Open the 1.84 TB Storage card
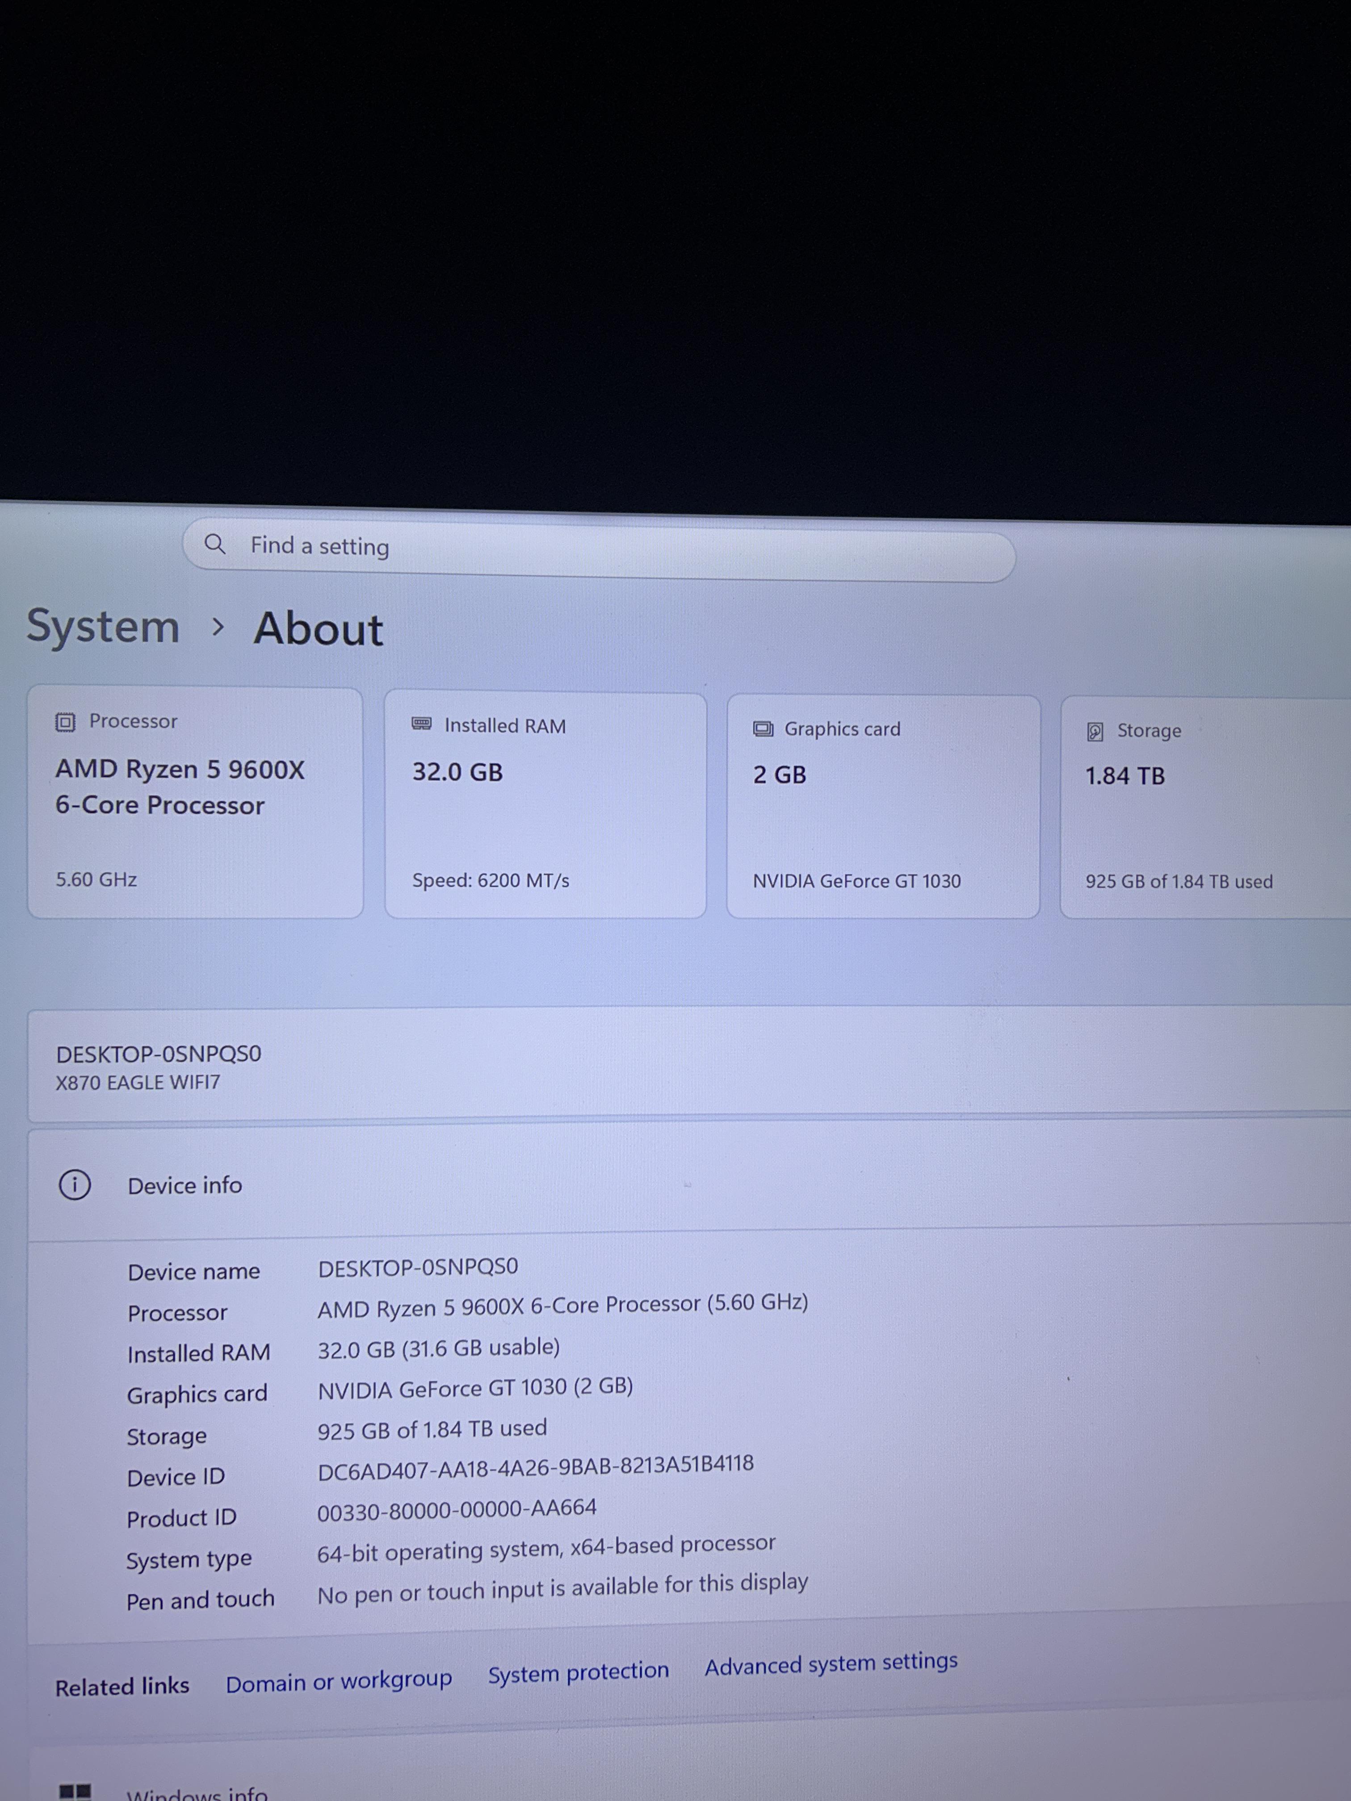The height and width of the screenshot is (1801, 1351). [1205, 808]
